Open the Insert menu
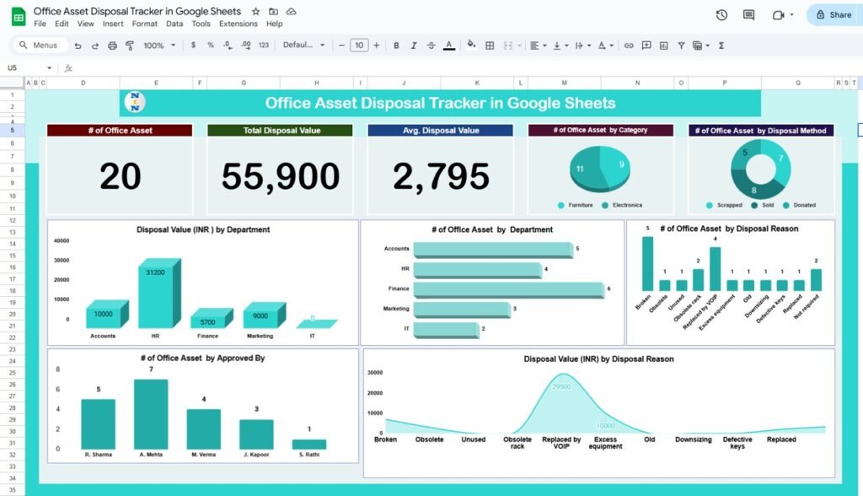863x496 pixels. click(x=113, y=24)
